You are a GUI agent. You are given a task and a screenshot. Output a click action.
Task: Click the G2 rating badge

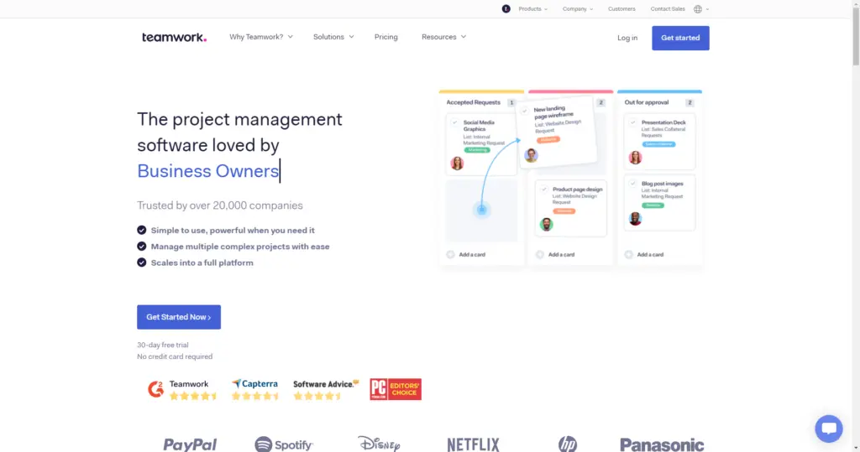[181, 389]
